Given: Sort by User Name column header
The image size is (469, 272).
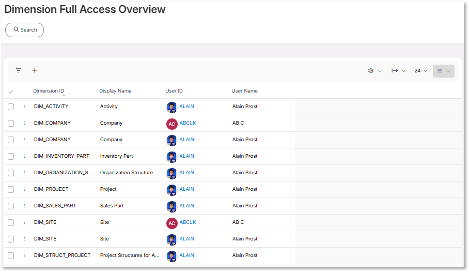Looking at the screenshot, I should pos(244,91).
